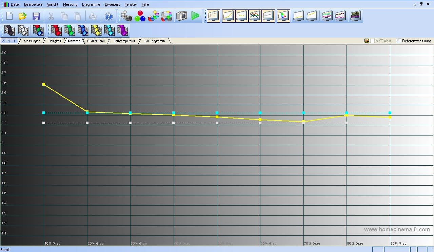Open the Erweitert menu
The image size is (434, 252).
click(x=112, y=4)
